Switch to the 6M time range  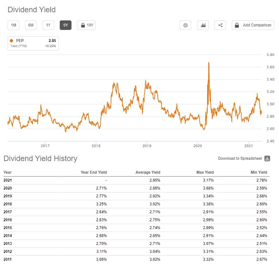(x=31, y=25)
